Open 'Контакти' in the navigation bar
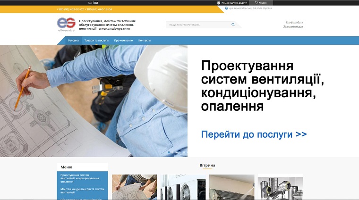This screenshot has height=200, width=359. (x=145, y=41)
